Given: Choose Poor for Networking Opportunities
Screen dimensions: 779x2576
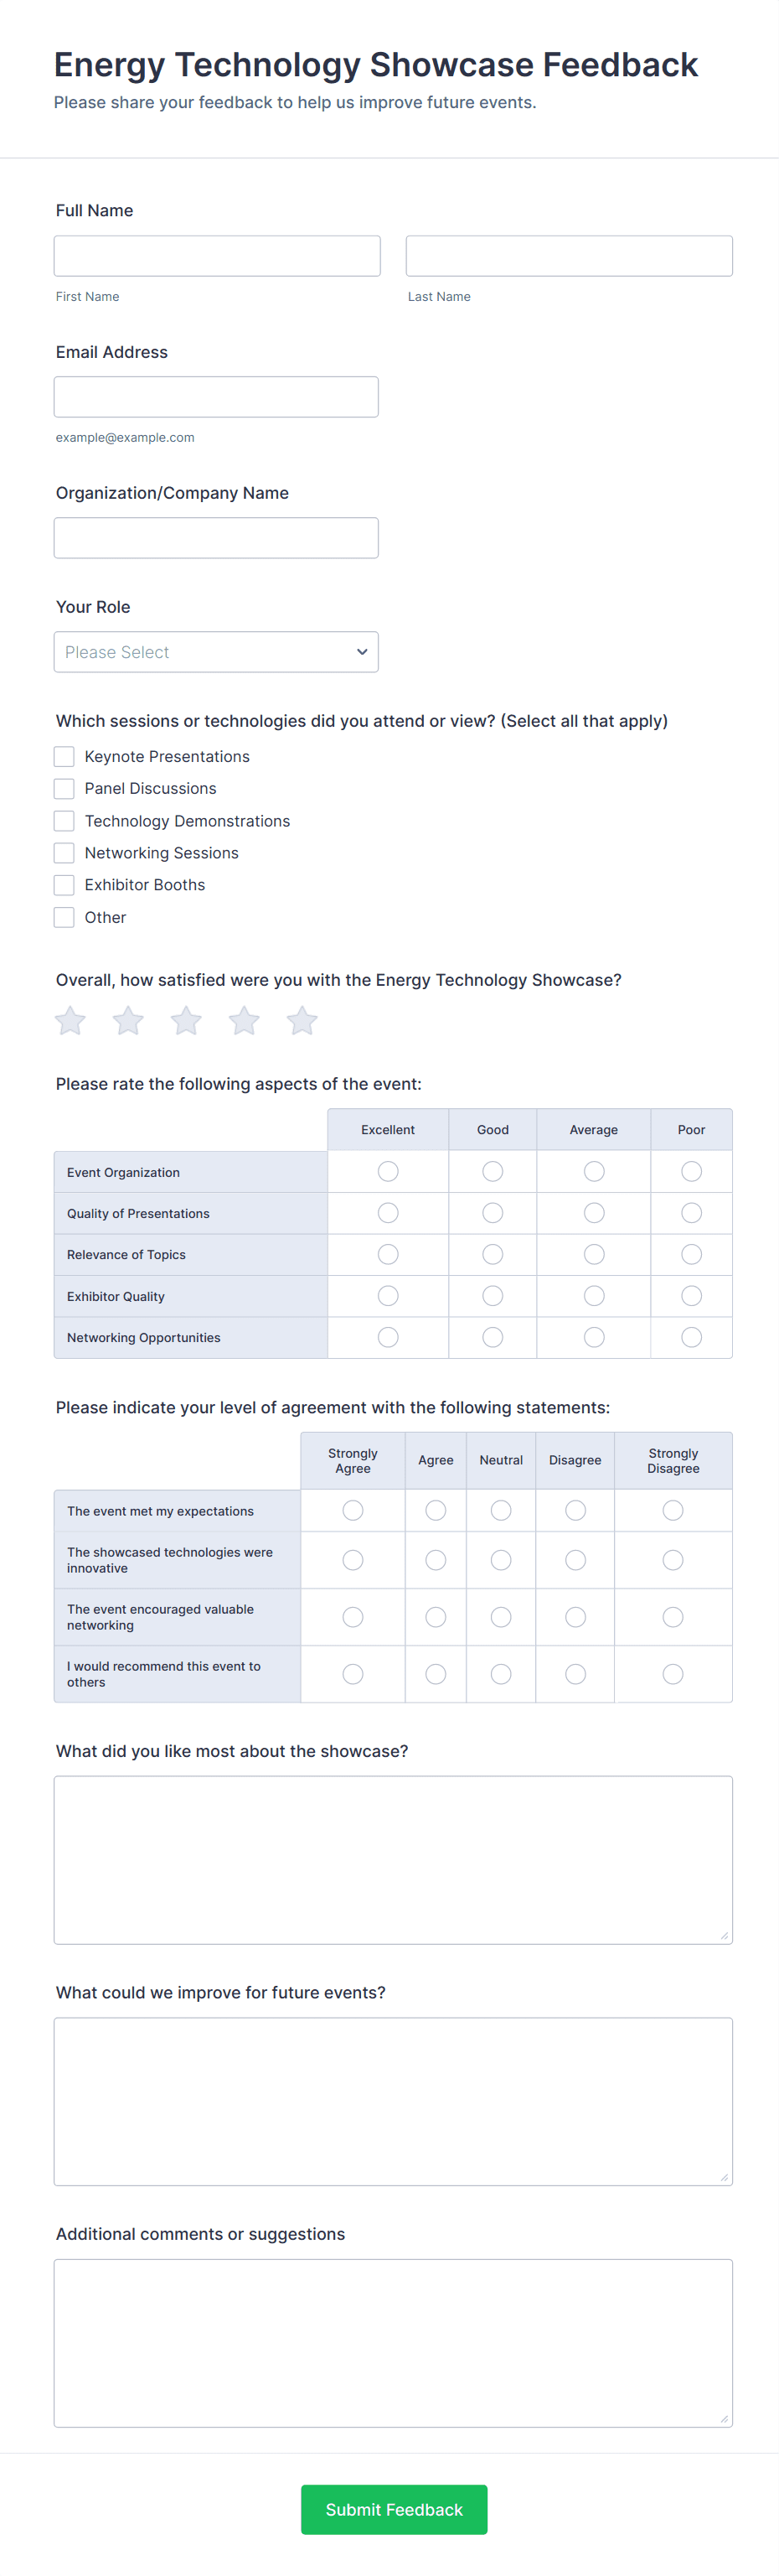Looking at the screenshot, I should (691, 1337).
